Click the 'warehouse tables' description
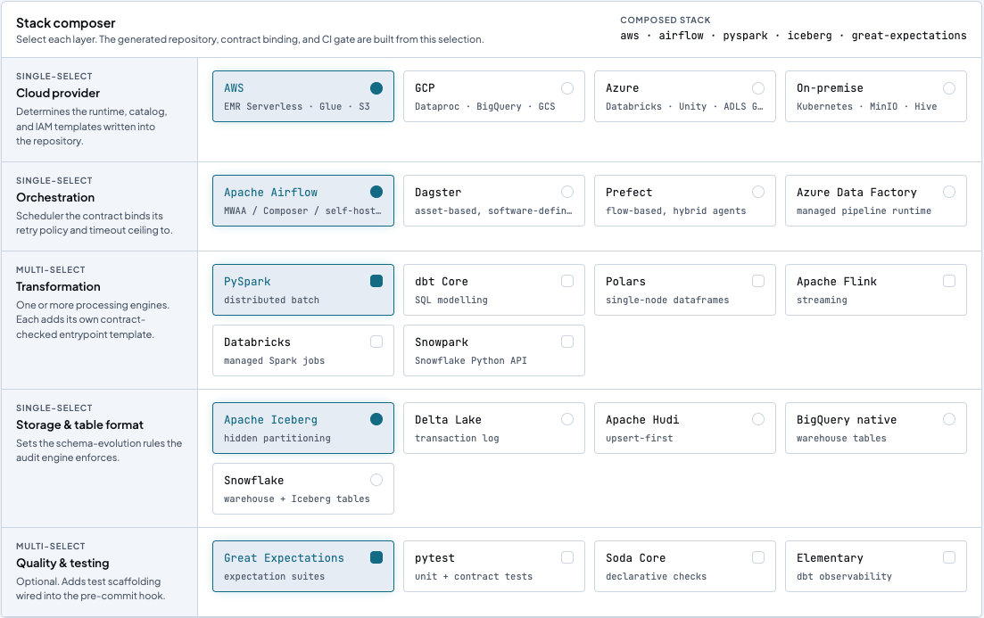The image size is (984, 618). click(841, 438)
